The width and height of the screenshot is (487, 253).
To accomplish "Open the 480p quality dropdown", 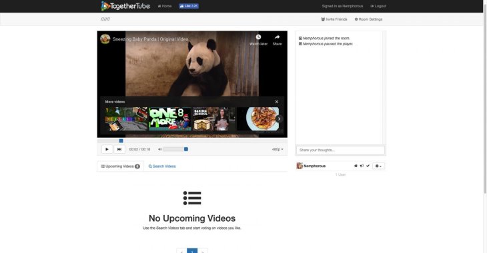I will 278,149.
